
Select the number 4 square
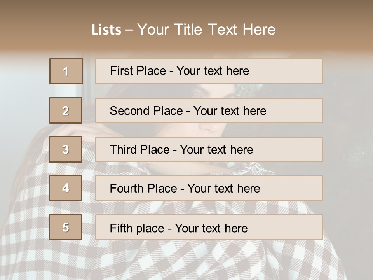tap(66, 188)
